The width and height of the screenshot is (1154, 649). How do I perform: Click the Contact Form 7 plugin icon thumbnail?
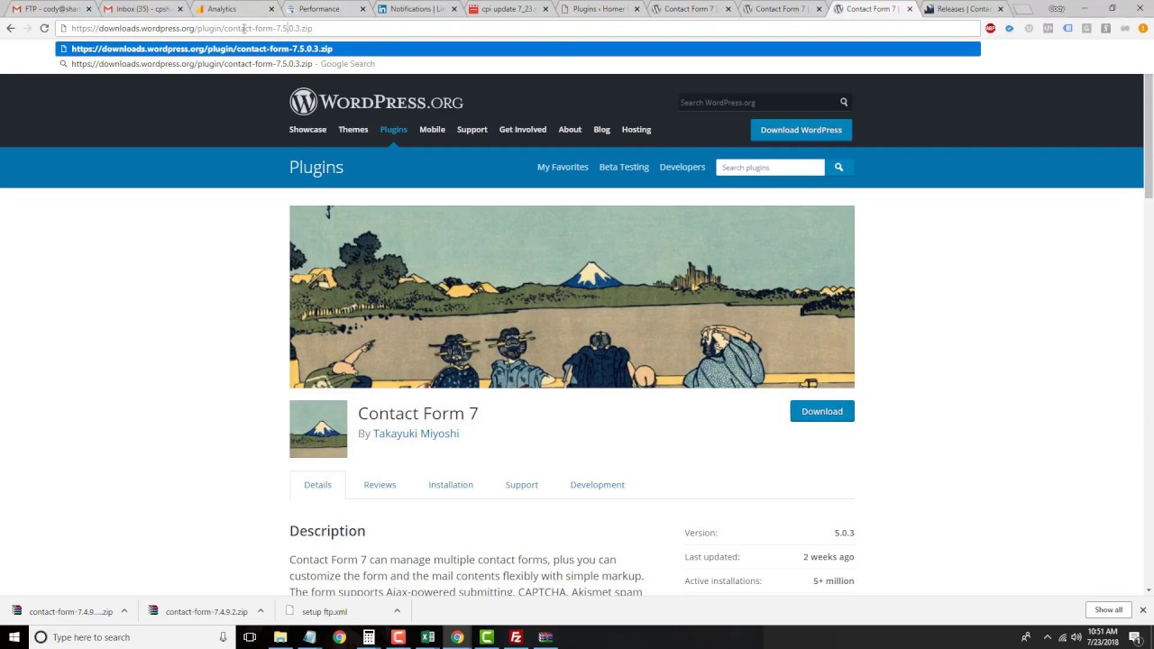point(318,429)
